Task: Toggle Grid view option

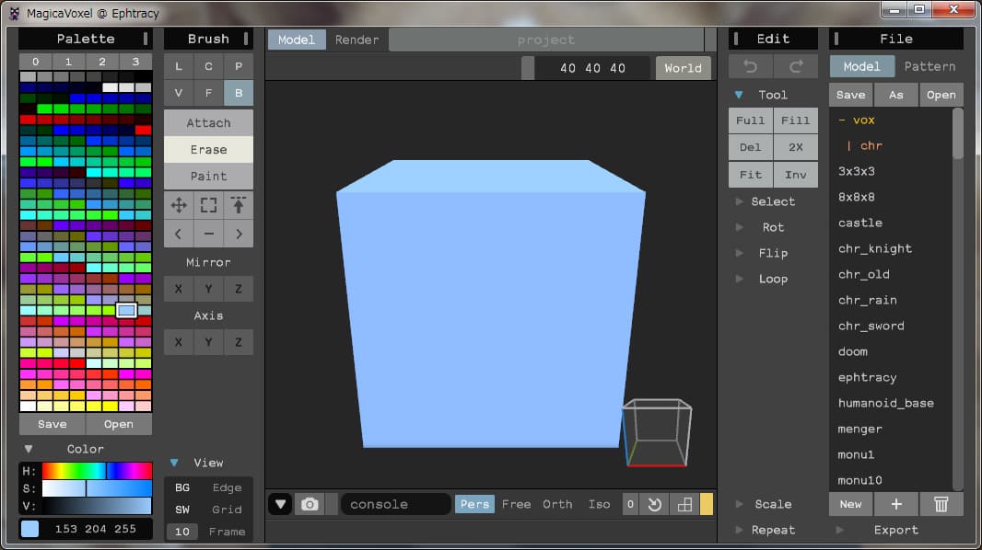Action: coord(227,510)
